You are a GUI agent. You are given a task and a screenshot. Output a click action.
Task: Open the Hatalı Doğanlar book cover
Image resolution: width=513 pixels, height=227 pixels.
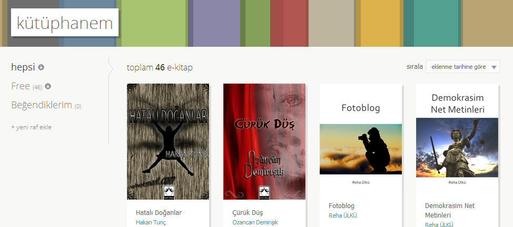click(x=168, y=141)
